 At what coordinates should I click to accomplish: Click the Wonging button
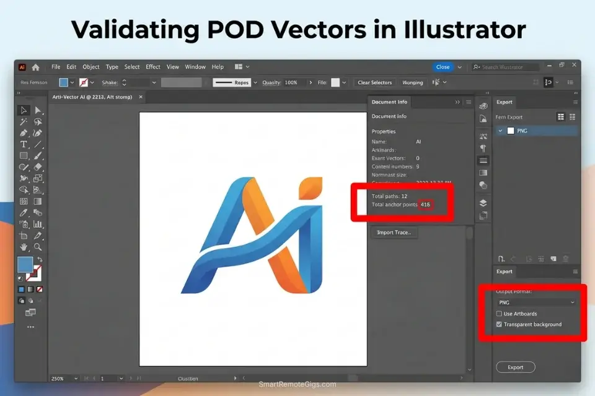coord(413,82)
